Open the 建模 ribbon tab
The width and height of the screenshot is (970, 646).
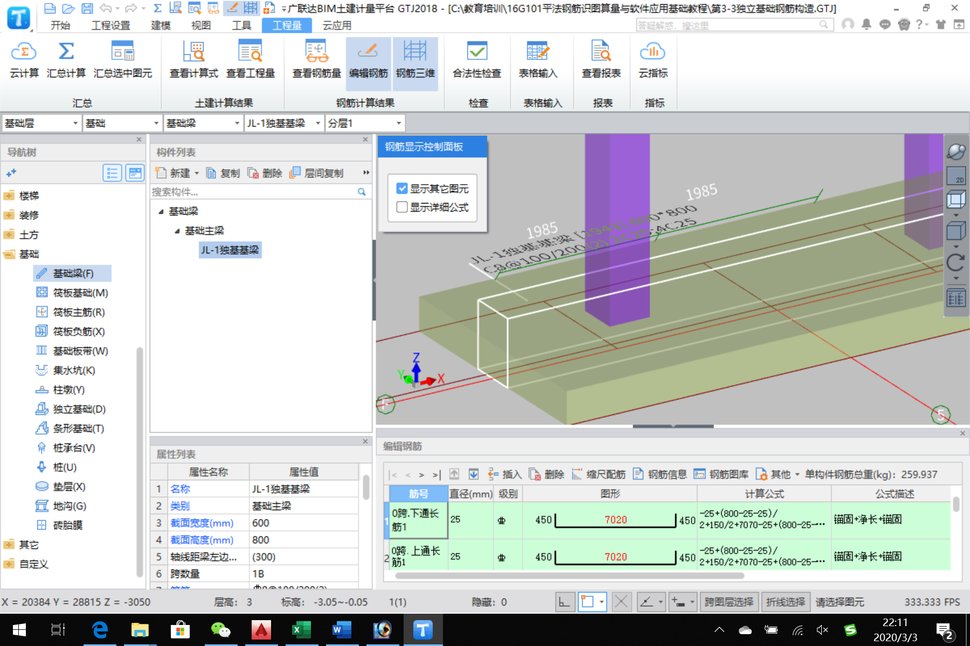pos(161,25)
